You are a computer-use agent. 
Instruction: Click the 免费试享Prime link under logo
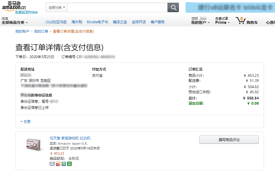[x=26, y=12]
